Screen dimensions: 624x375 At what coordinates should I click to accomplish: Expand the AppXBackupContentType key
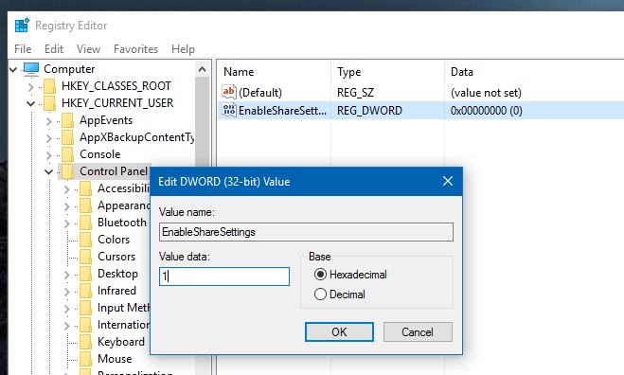[49, 138]
